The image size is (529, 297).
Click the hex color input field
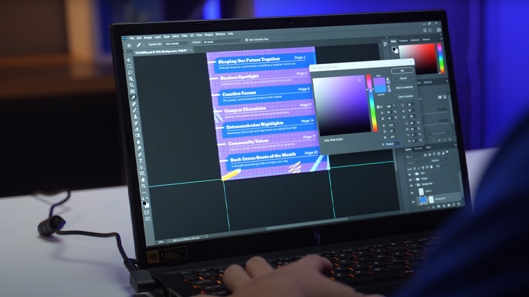[x=392, y=143]
